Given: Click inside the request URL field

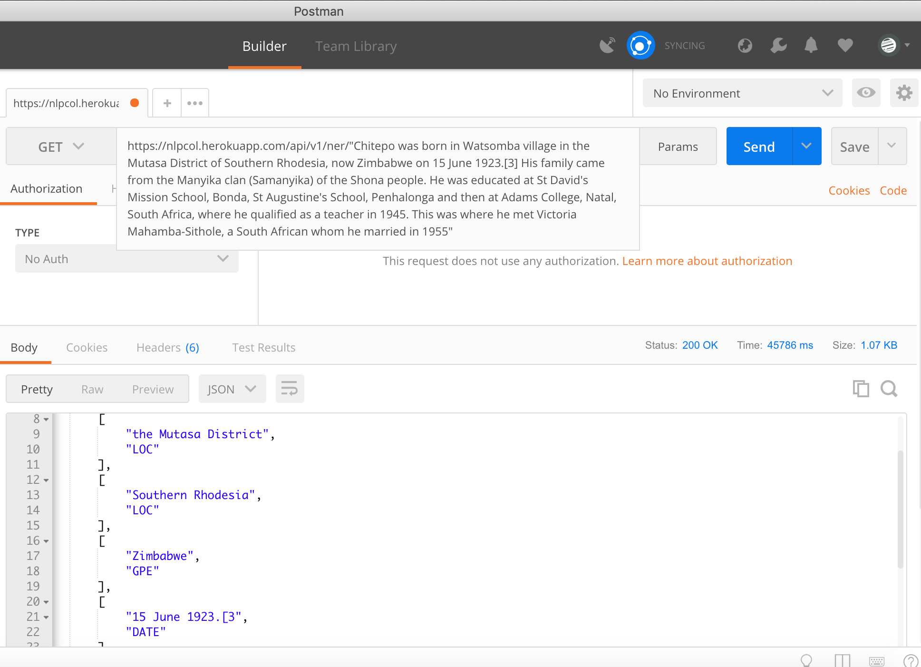Looking at the screenshot, I should coord(378,188).
